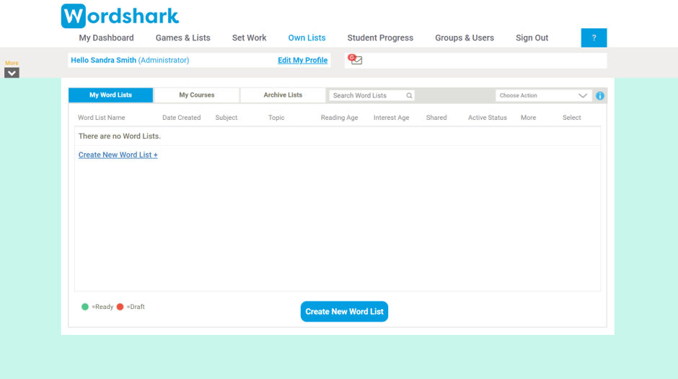Click Edit My Profile link
This screenshot has height=379, width=678.
303,60
